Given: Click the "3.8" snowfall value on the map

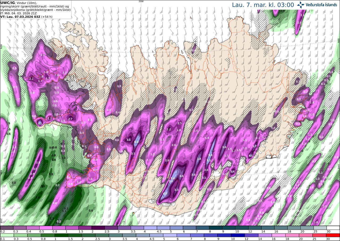Looking at the screenshot, I should pyautogui.click(x=199, y=159).
